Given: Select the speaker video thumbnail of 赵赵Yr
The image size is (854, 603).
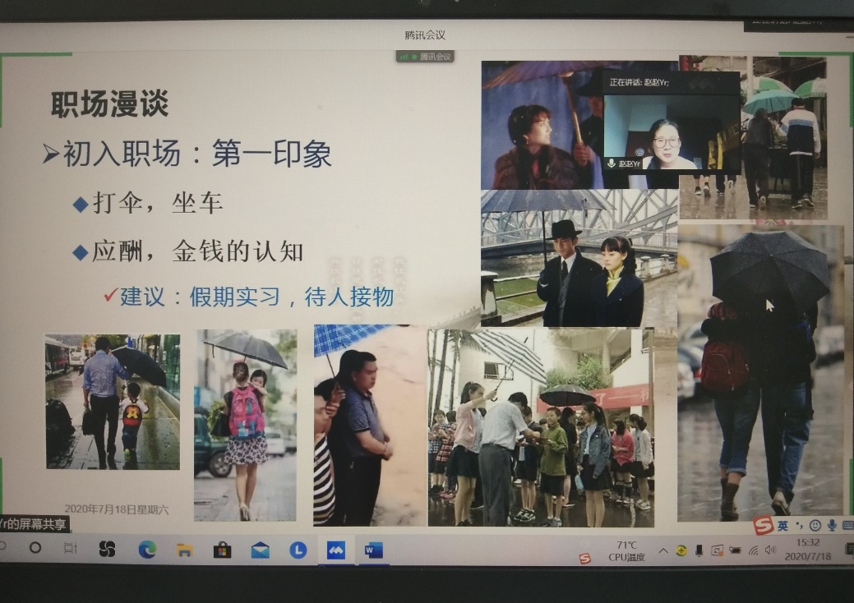Looking at the screenshot, I should pos(672,133).
